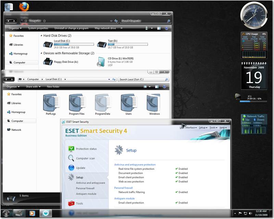Open the Share with dropdown
274x219 pixels.
33,87
